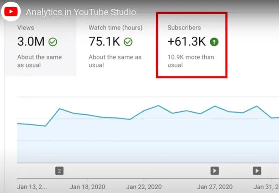Click the Jan 22, 2020 date label
The width and height of the screenshot is (279, 193).
pos(144,187)
